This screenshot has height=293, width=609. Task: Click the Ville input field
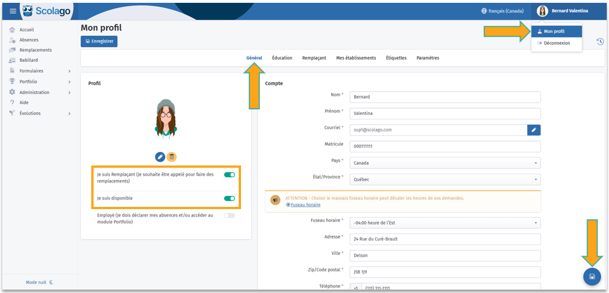click(445, 256)
